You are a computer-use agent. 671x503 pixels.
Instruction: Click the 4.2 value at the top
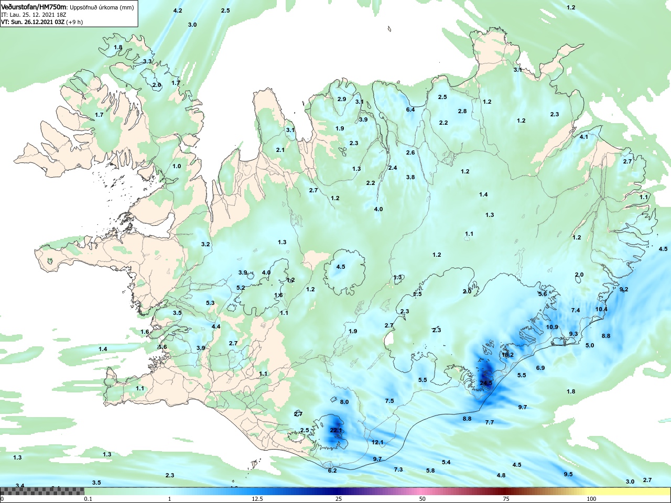coord(178,10)
